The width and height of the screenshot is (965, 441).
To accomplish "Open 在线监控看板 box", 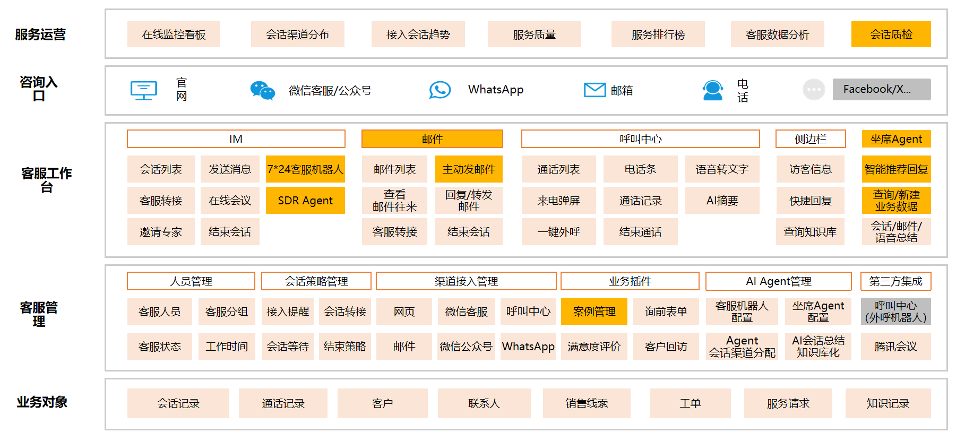I will coord(174,34).
